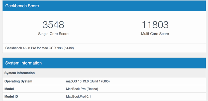
Task: Click the Geekbench Score panel header
Action: point(22,6)
